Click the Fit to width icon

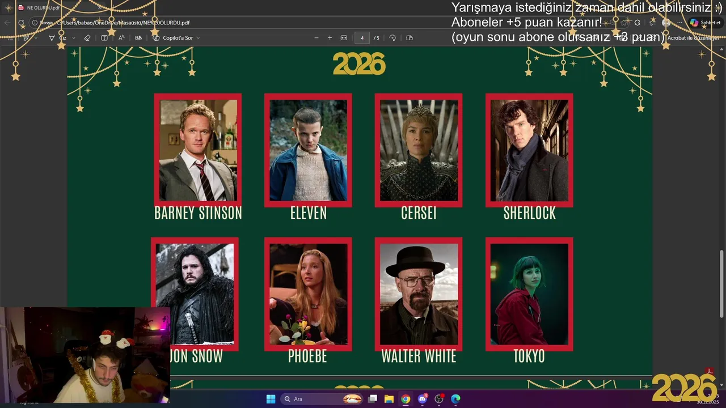tap(344, 38)
